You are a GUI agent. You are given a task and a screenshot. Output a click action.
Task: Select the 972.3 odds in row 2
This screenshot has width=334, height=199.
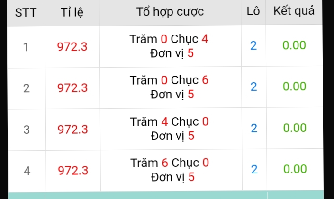coord(72,88)
